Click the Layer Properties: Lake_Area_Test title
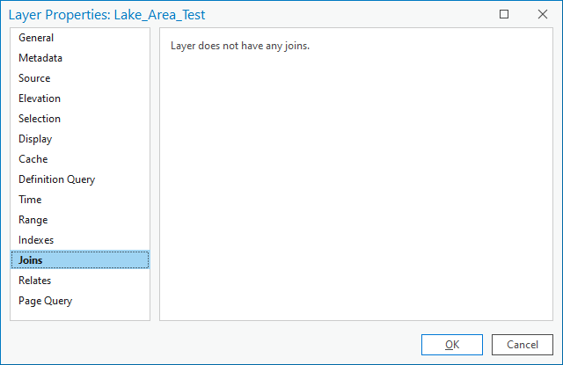Image resolution: width=563 pixels, height=365 pixels. (107, 15)
